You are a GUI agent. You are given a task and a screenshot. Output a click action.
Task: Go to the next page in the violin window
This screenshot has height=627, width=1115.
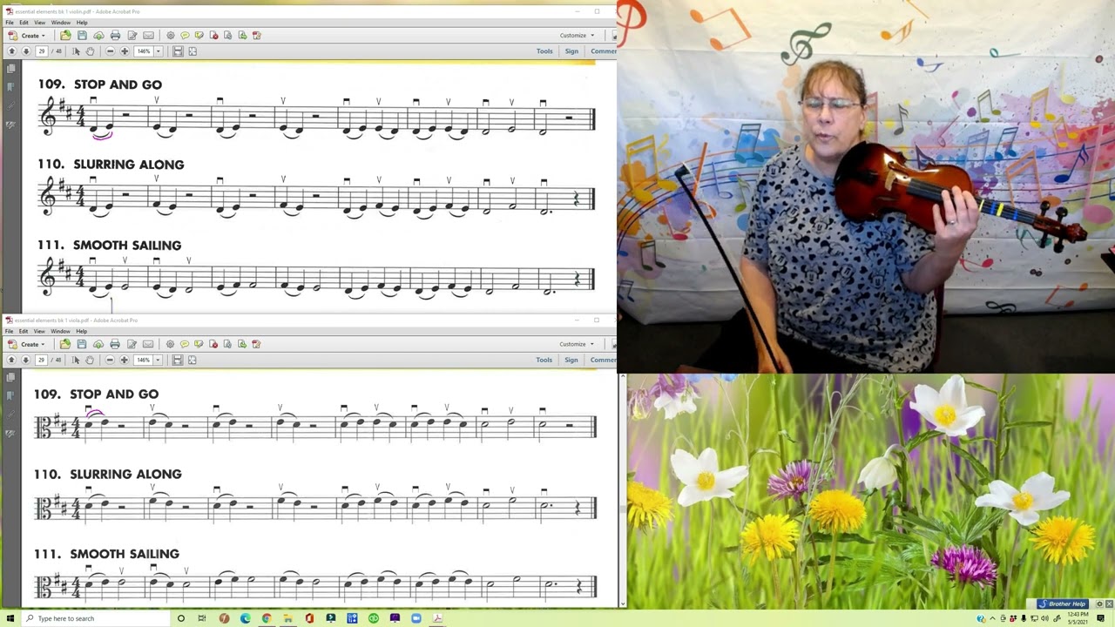[x=26, y=51]
